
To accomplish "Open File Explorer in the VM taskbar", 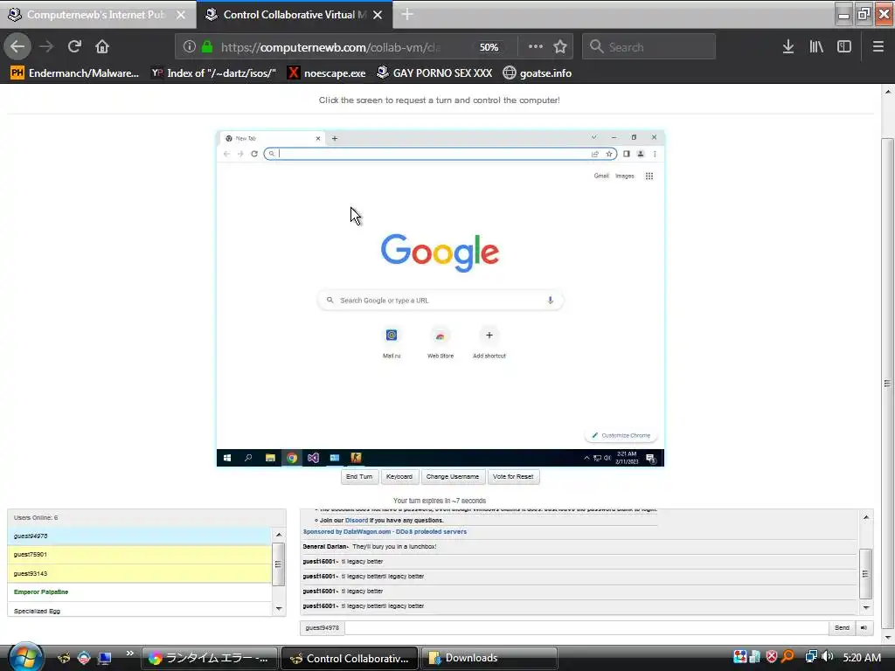I will click(x=270, y=458).
